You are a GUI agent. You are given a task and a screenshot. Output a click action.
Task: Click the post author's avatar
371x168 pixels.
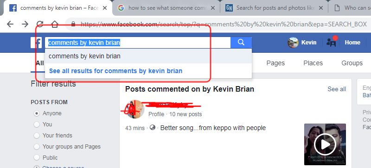(135, 109)
